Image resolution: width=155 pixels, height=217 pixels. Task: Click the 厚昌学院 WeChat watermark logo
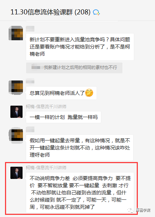tap(139, 210)
